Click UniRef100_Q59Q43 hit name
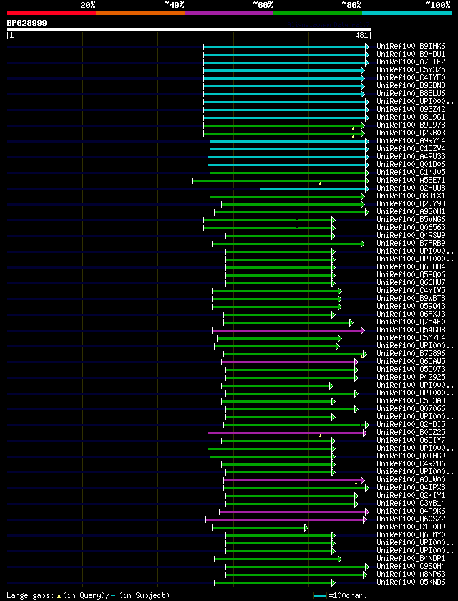The width and height of the screenshot is (458, 601). click(x=411, y=307)
